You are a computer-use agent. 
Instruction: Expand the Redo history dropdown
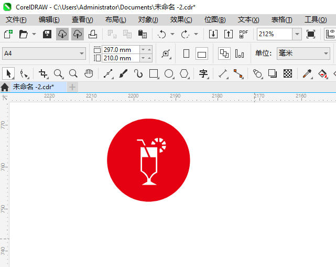pyautogui.click(x=196, y=34)
